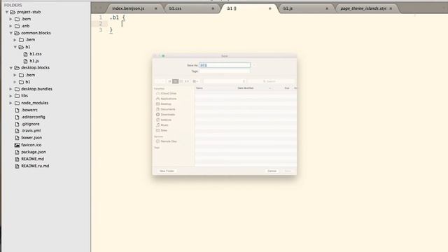
Task: Open .bowerrc file in sidebar
Action: tap(29, 110)
